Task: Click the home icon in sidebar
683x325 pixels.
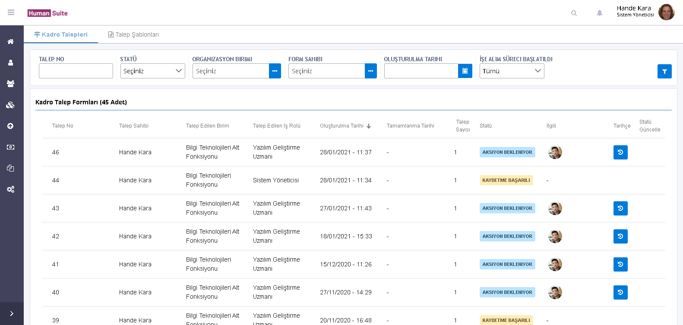Action: pyautogui.click(x=11, y=42)
